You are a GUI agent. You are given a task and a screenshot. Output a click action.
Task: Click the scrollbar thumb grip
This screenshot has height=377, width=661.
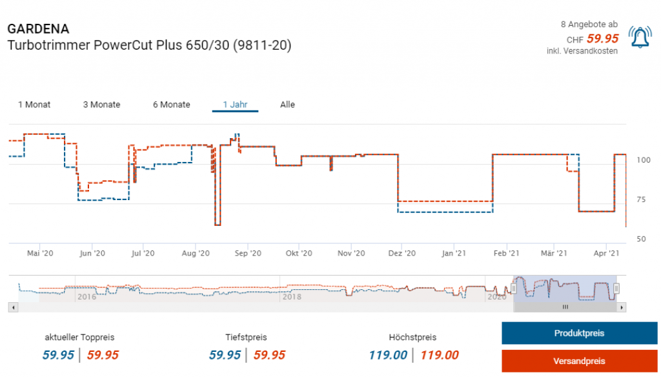(565, 307)
